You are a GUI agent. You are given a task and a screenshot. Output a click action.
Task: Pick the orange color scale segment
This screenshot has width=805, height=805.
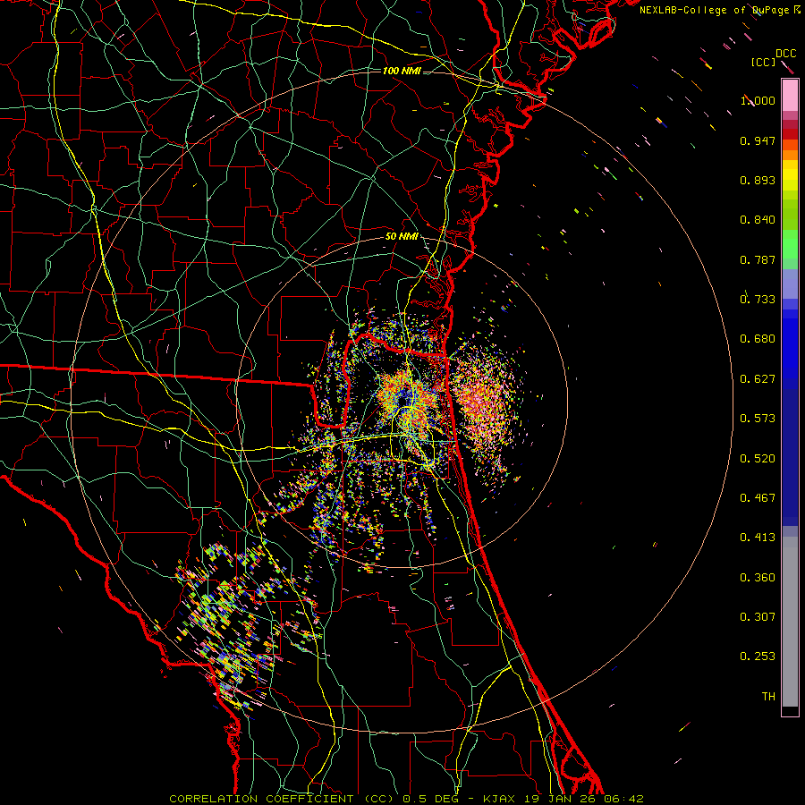(790, 155)
